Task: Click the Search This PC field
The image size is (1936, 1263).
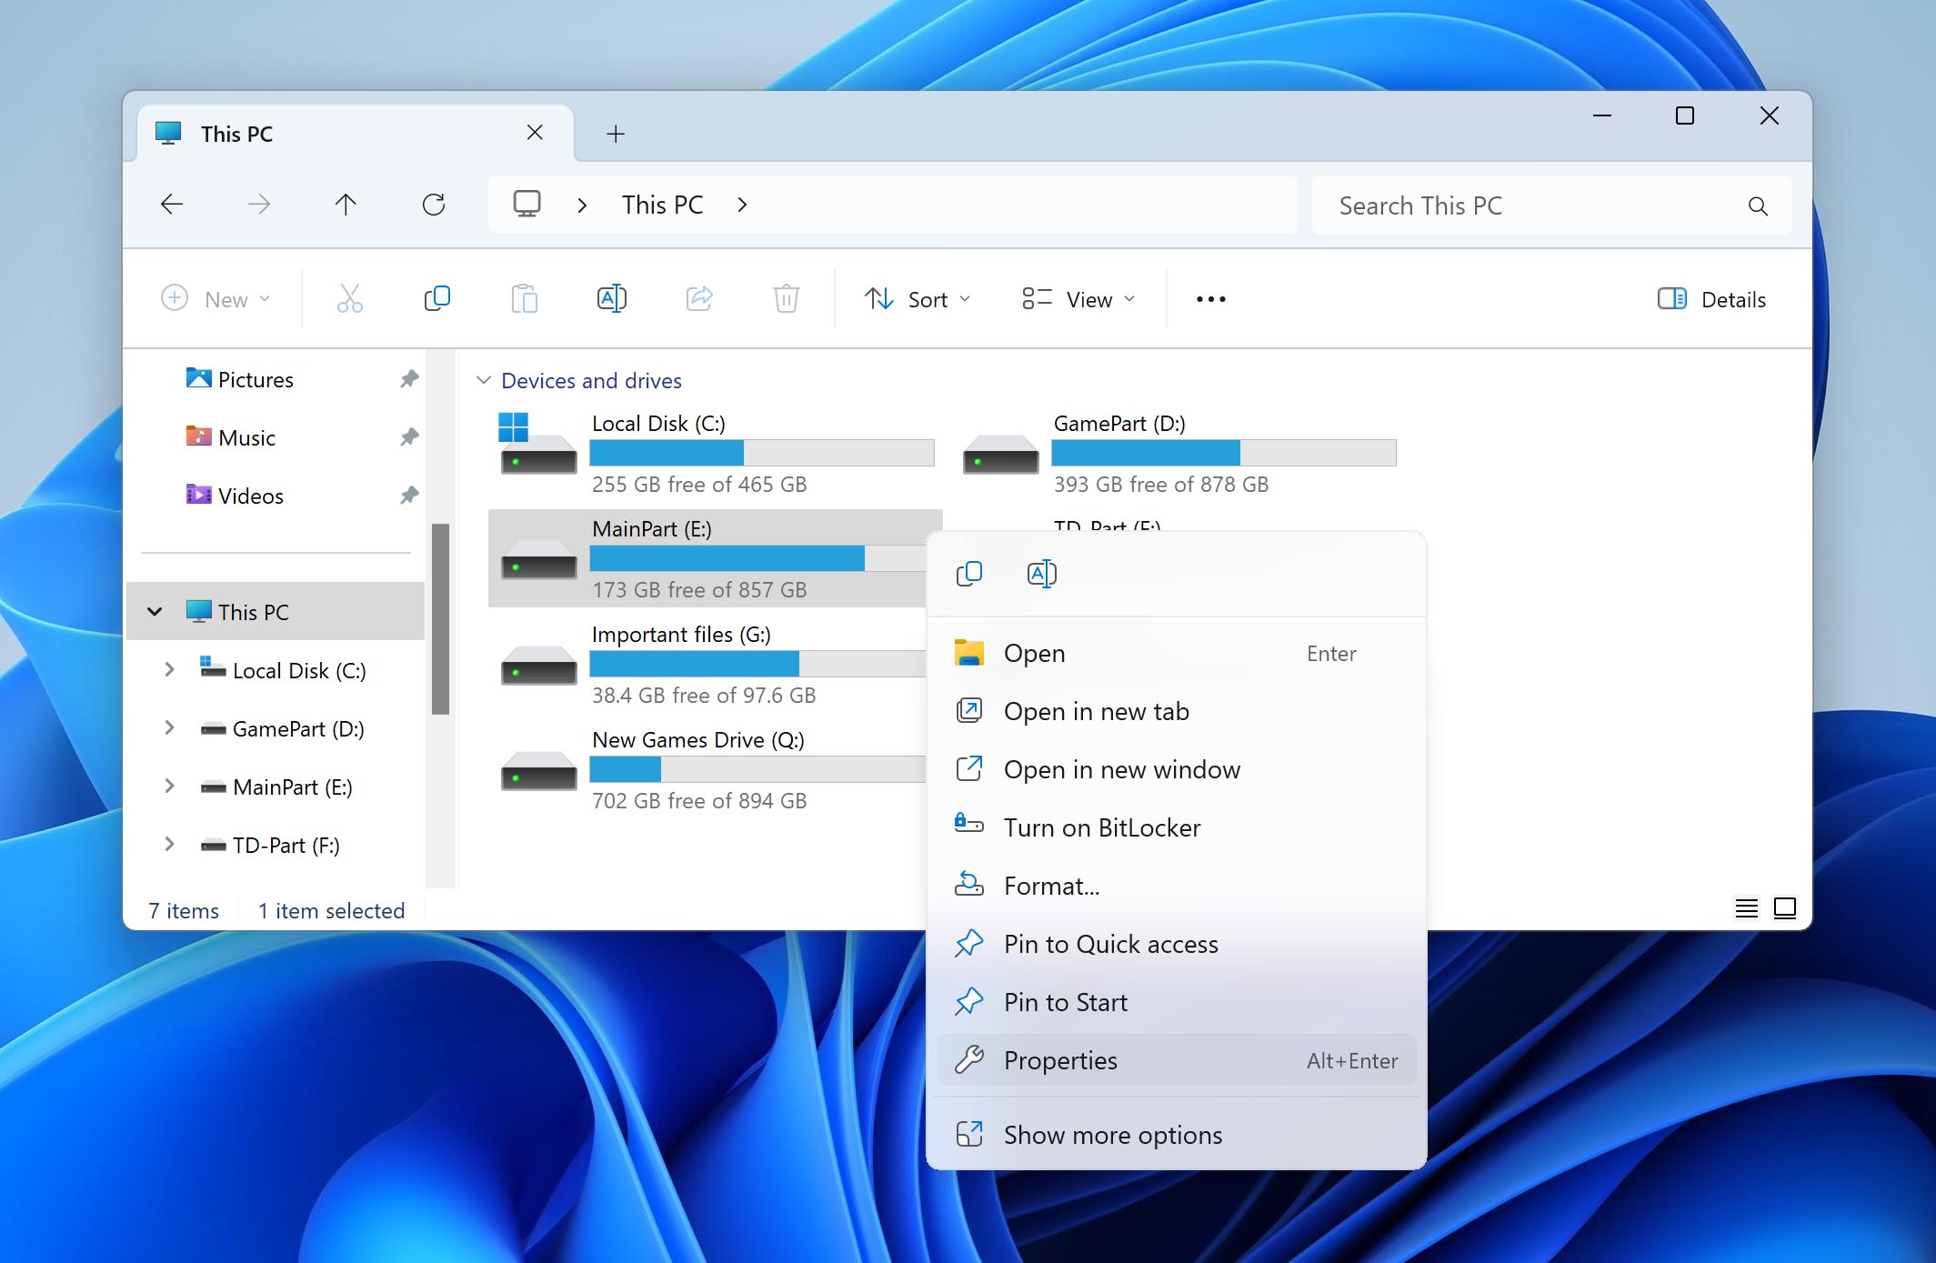Action: [x=1551, y=205]
